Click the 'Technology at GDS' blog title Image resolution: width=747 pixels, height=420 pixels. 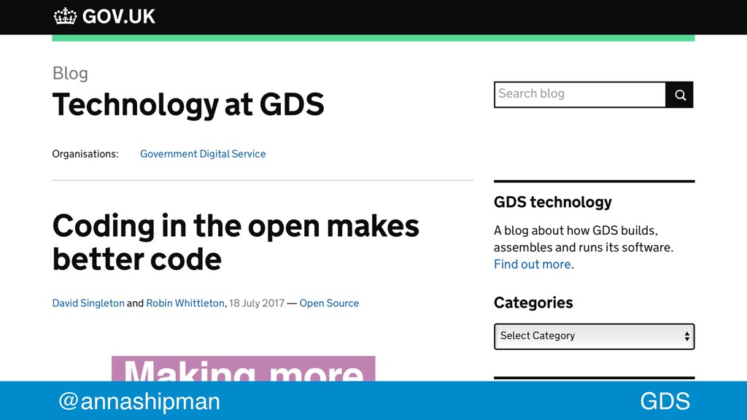(x=188, y=105)
